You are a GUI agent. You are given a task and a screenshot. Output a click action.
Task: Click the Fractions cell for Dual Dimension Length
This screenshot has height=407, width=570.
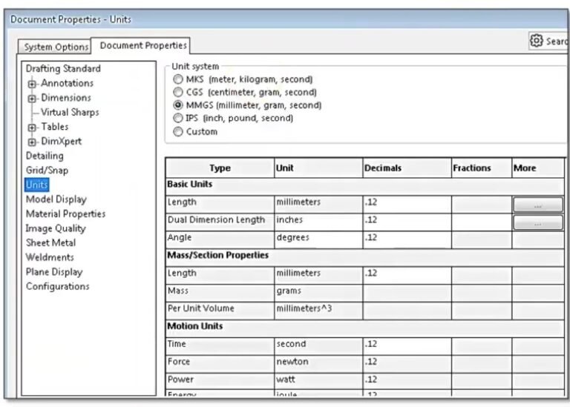point(482,222)
